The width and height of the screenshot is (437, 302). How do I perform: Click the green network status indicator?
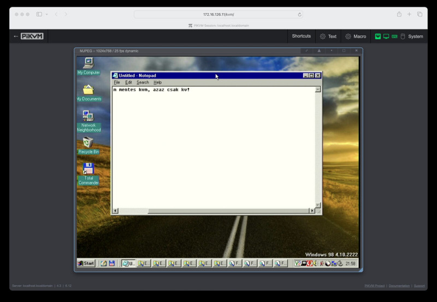coord(378,37)
